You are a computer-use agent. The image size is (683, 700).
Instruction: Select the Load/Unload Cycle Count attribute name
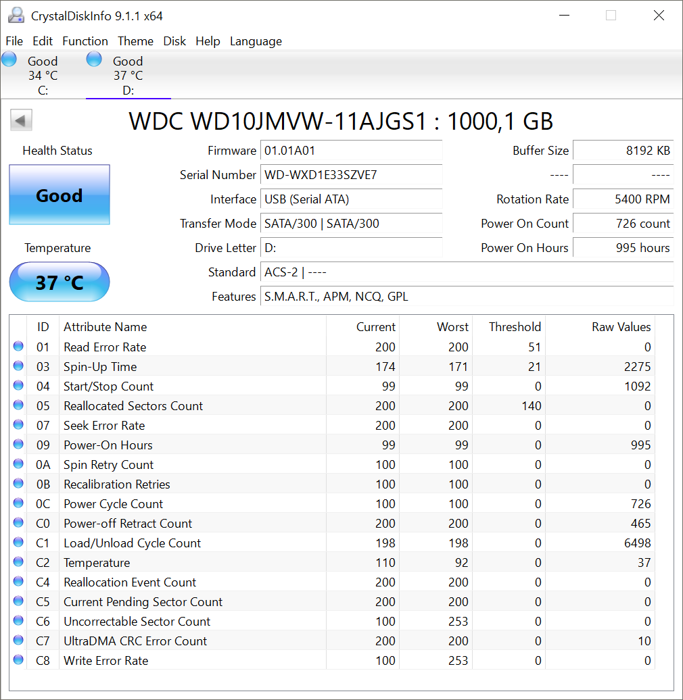point(133,543)
